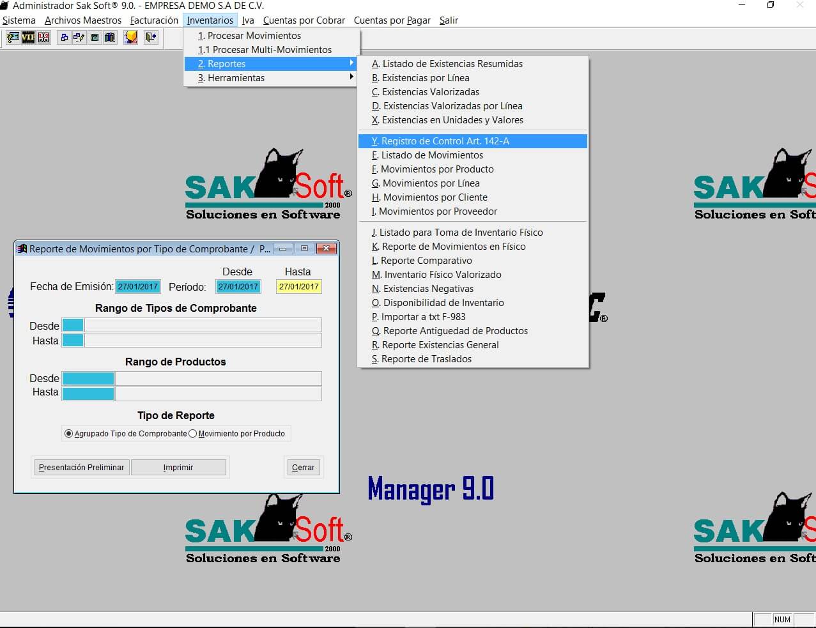The height and width of the screenshot is (628, 816).
Task: Select Reporte Comparativo
Action: pos(473,261)
